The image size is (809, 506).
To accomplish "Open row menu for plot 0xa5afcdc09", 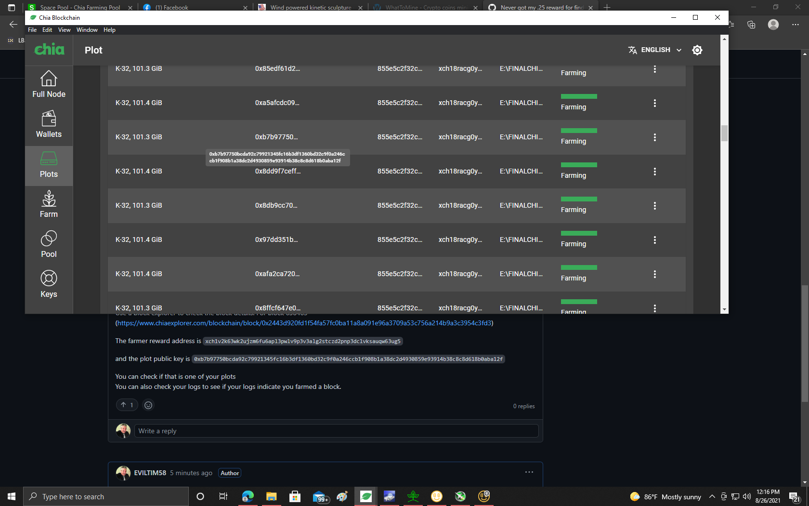I will (654, 103).
